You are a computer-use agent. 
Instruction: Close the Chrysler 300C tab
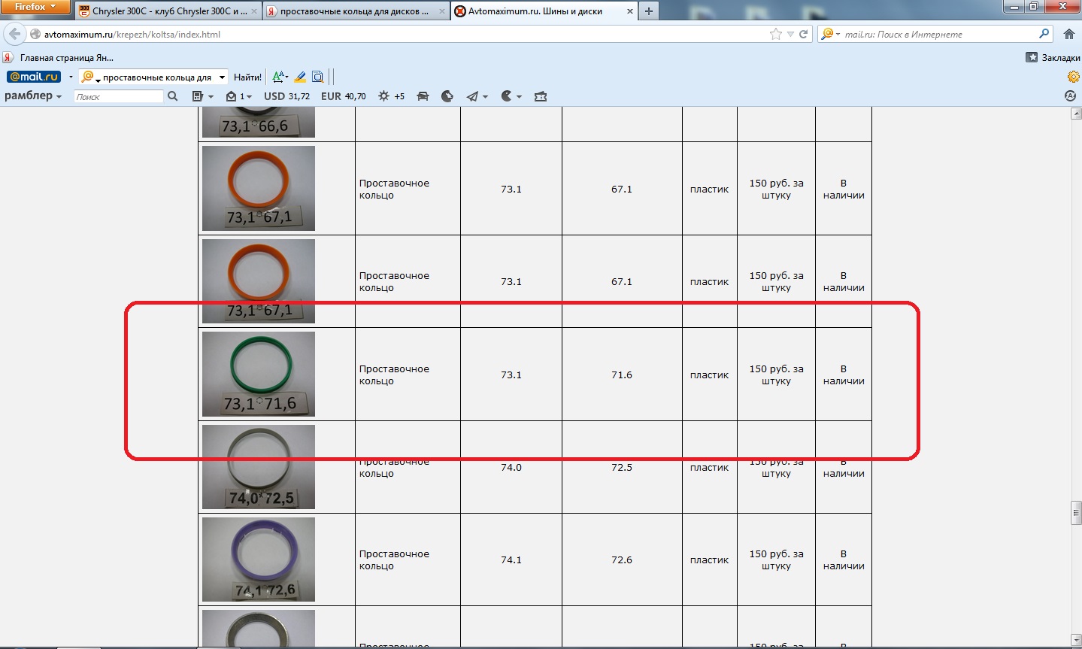253,12
